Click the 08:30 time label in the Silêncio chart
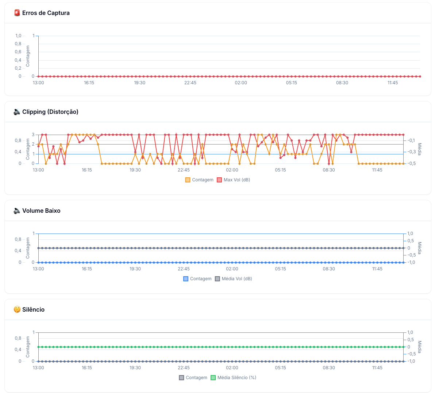The height and width of the screenshot is (393, 435). tap(329, 368)
